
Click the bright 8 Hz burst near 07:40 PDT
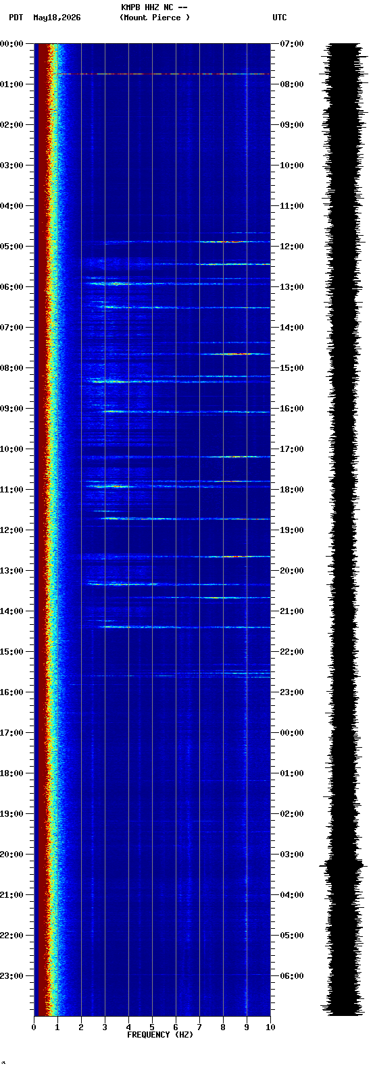click(232, 354)
